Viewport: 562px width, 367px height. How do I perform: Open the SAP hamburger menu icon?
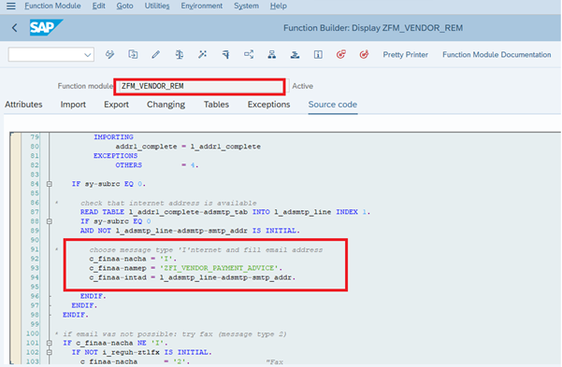[10, 7]
